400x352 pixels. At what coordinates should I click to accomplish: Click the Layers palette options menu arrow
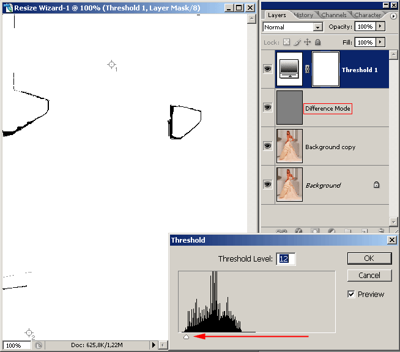pyautogui.click(x=393, y=16)
